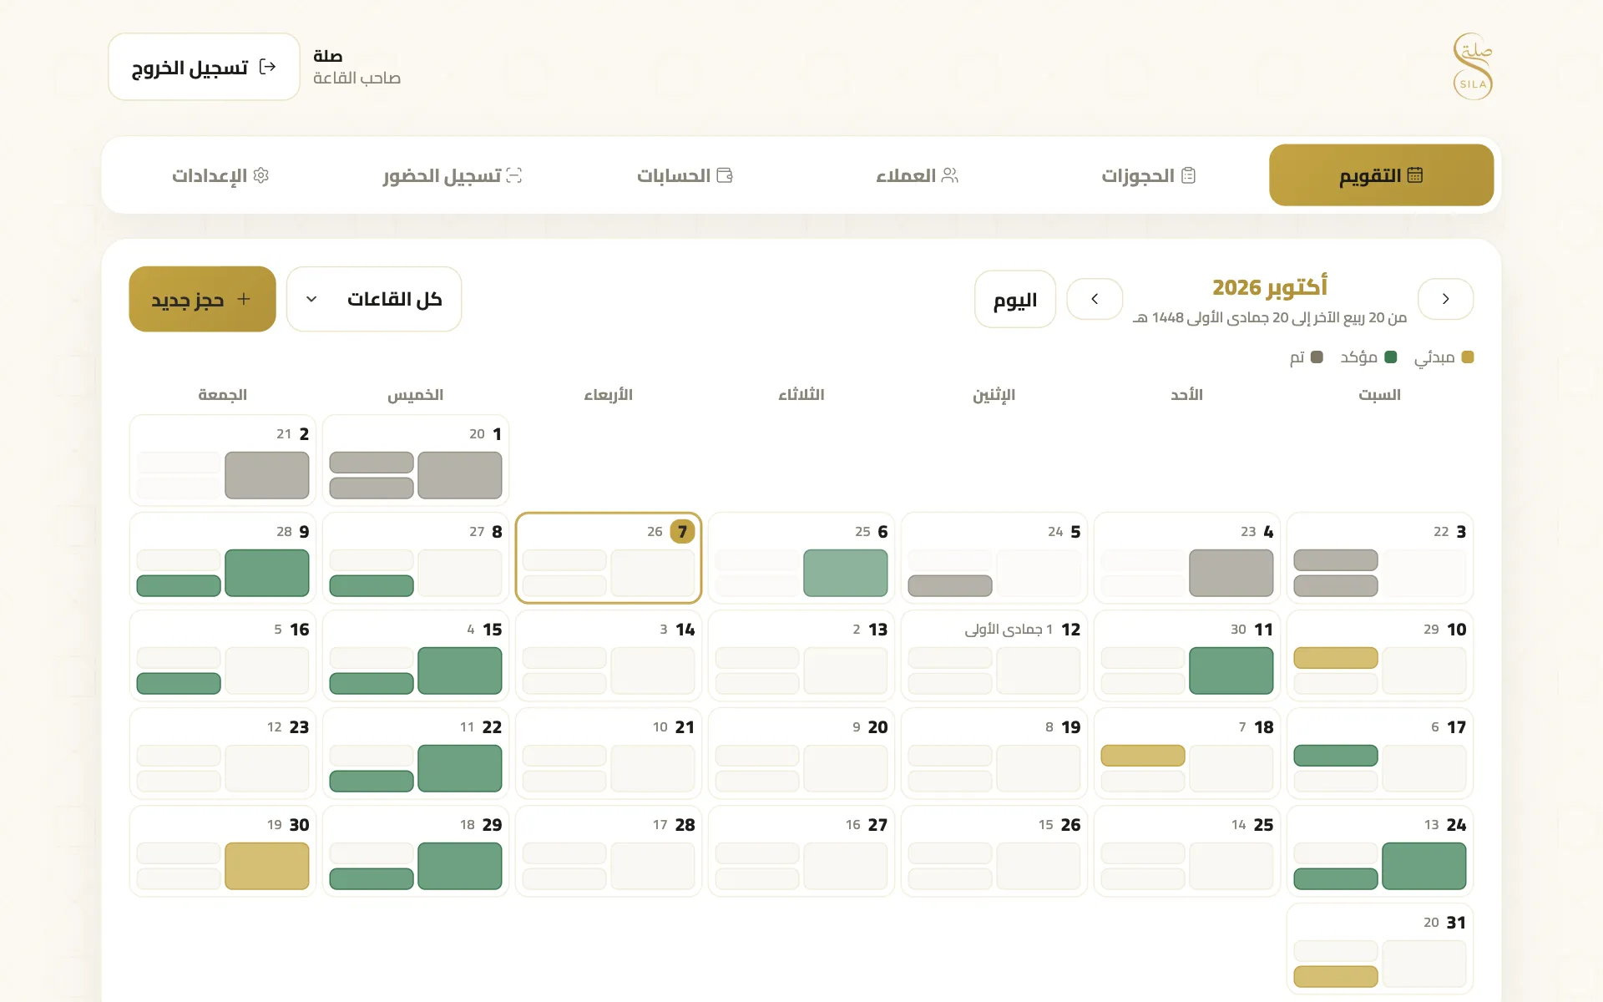1603x1002 pixels.
Task: Open the الحسابات tab
Action: 685,175
